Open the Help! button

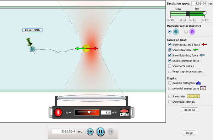click(x=189, y=133)
